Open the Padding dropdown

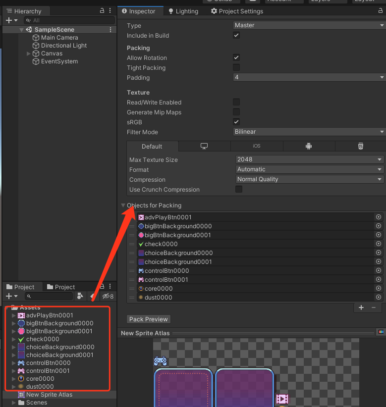[309, 77]
